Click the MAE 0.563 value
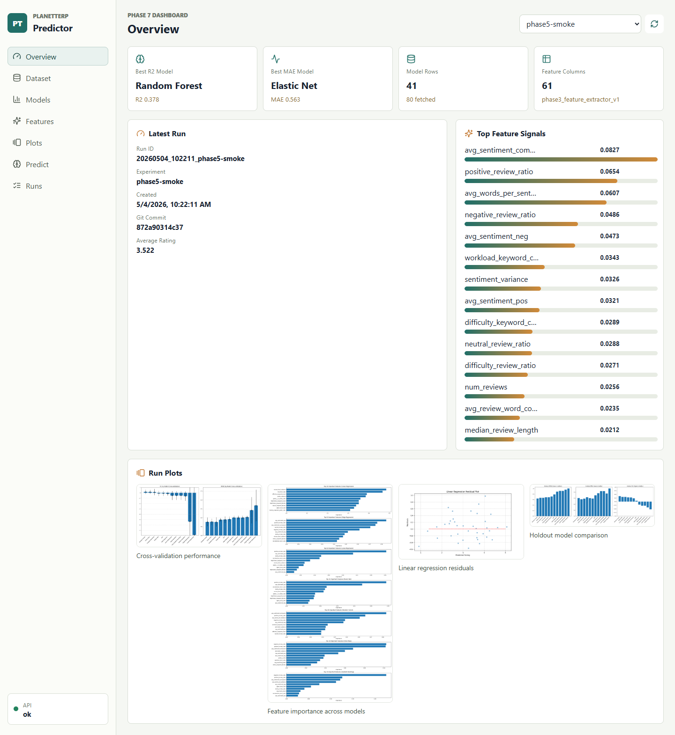This screenshot has height=735, width=675. point(285,99)
